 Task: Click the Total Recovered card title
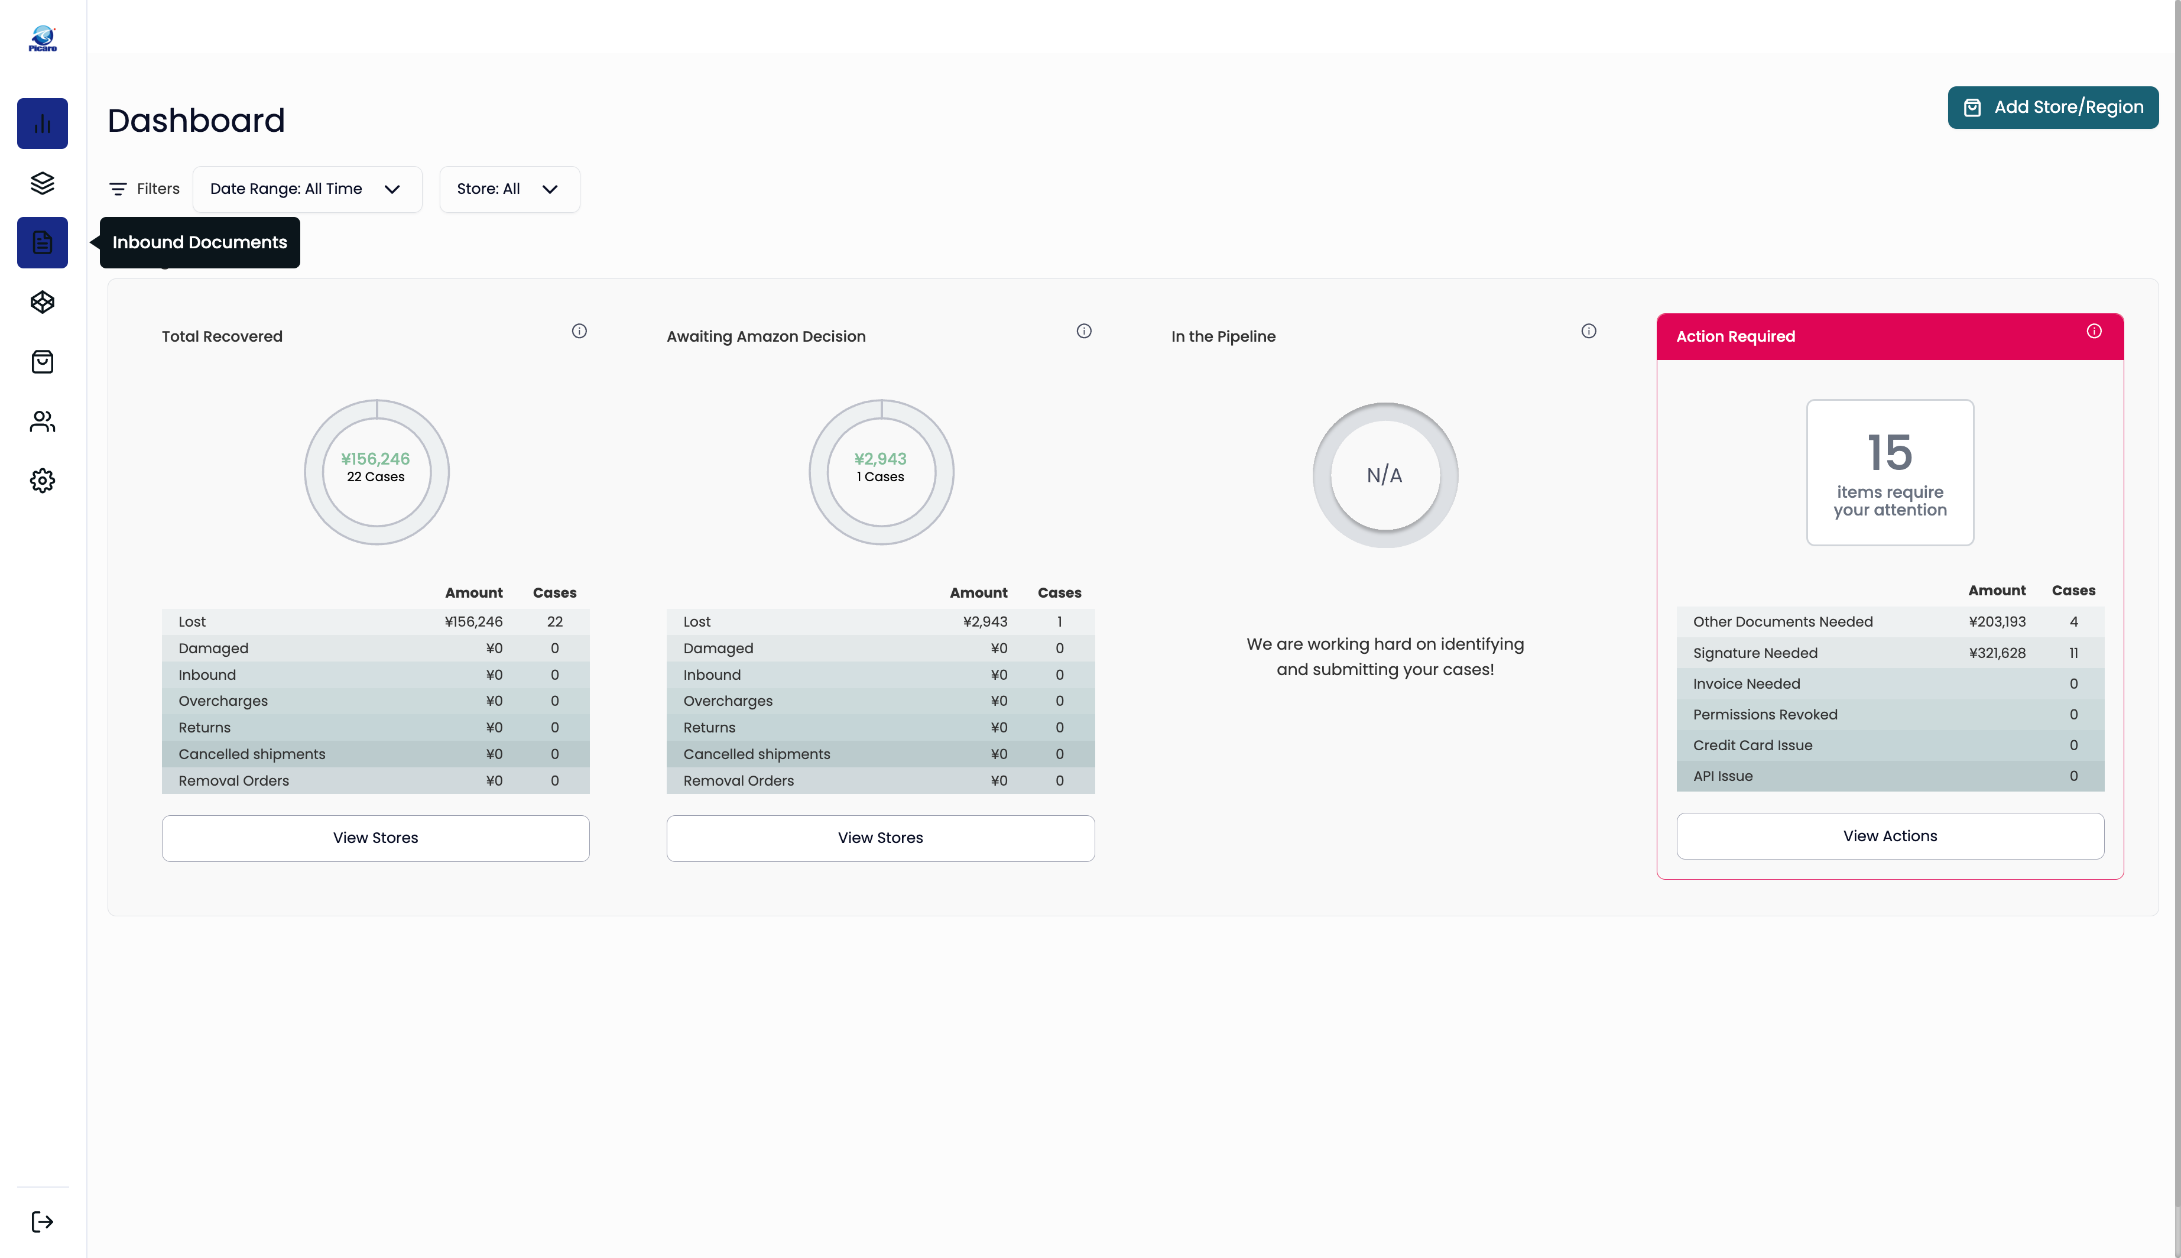[222, 337]
